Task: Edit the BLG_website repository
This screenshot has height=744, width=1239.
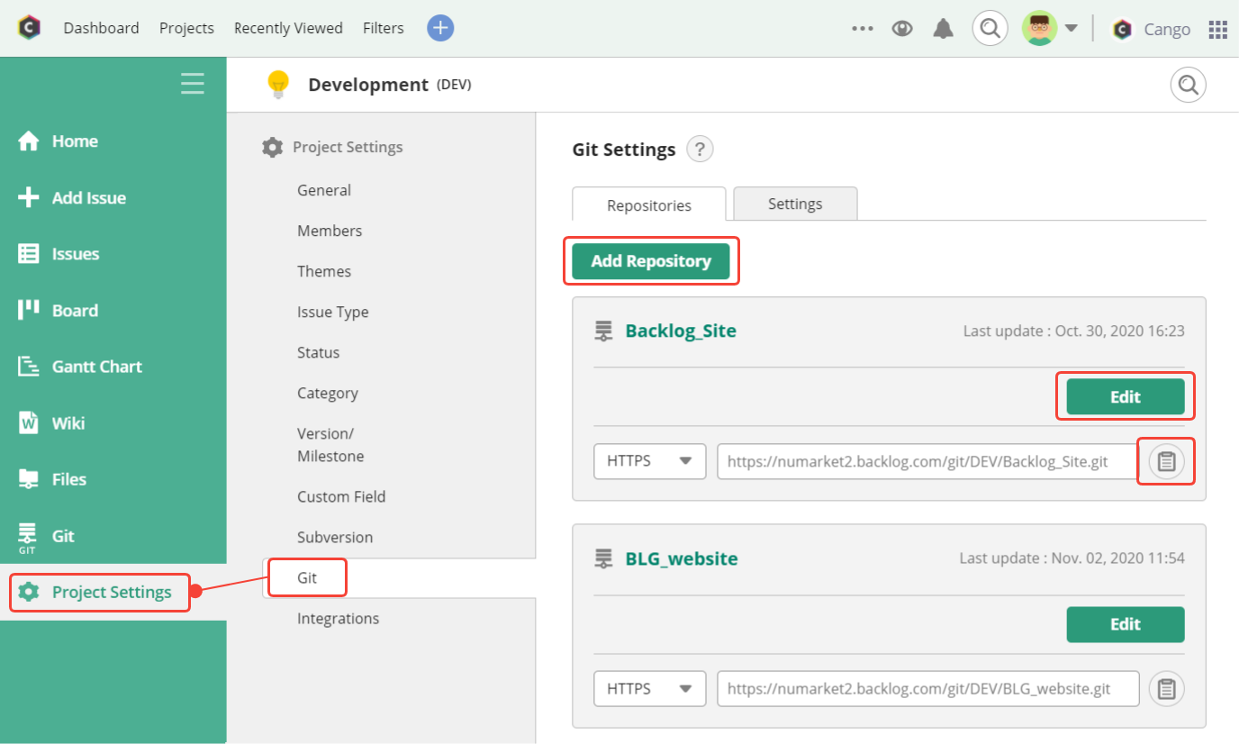Action: tap(1125, 624)
